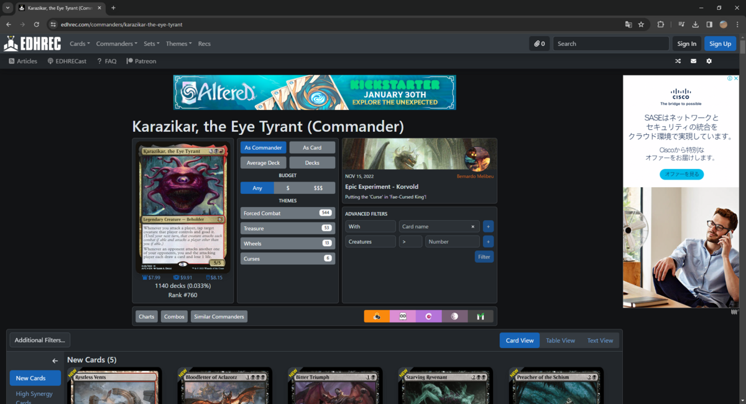The image size is (746, 404).
Task: Expand the Sets dropdown menu
Action: (x=152, y=44)
